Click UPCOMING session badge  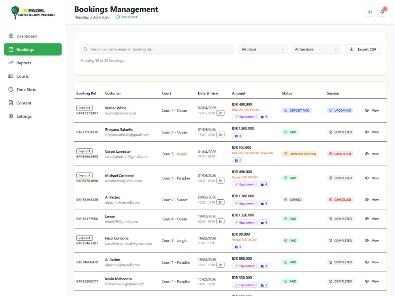(x=340, y=111)
